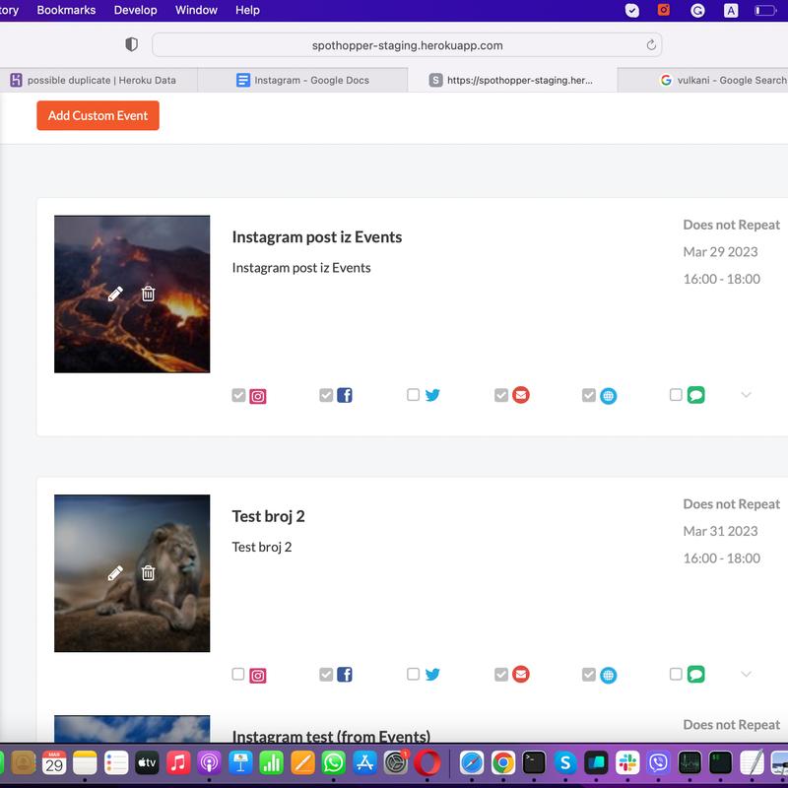
Task: Click the URL address field
Action: coord(406,45)
